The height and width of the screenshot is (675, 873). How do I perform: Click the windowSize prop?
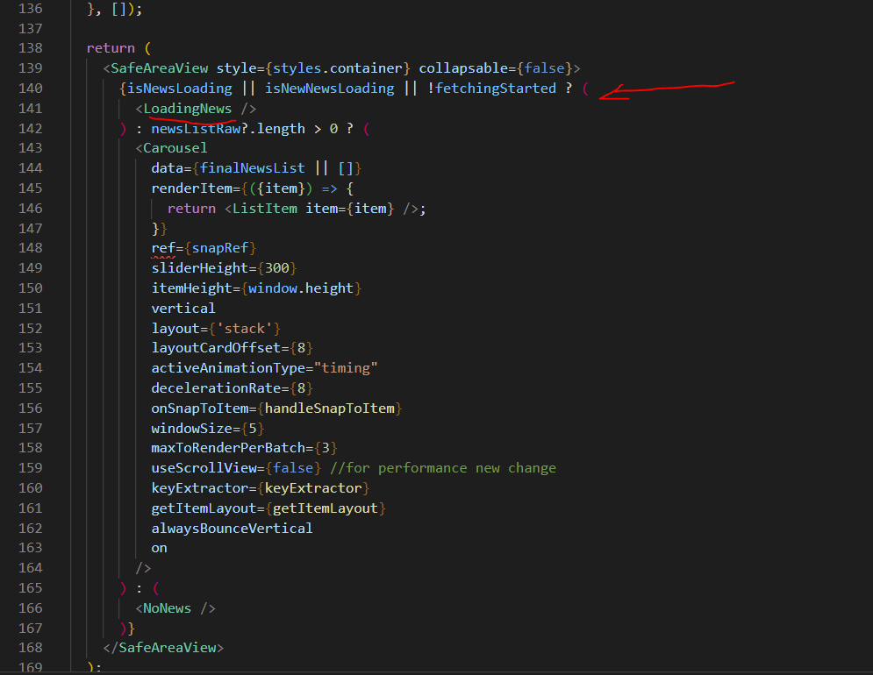click(x=191, y=428)
